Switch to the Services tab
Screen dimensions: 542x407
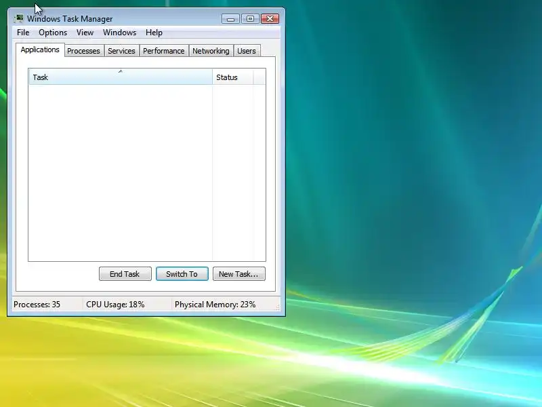(121, 51)
